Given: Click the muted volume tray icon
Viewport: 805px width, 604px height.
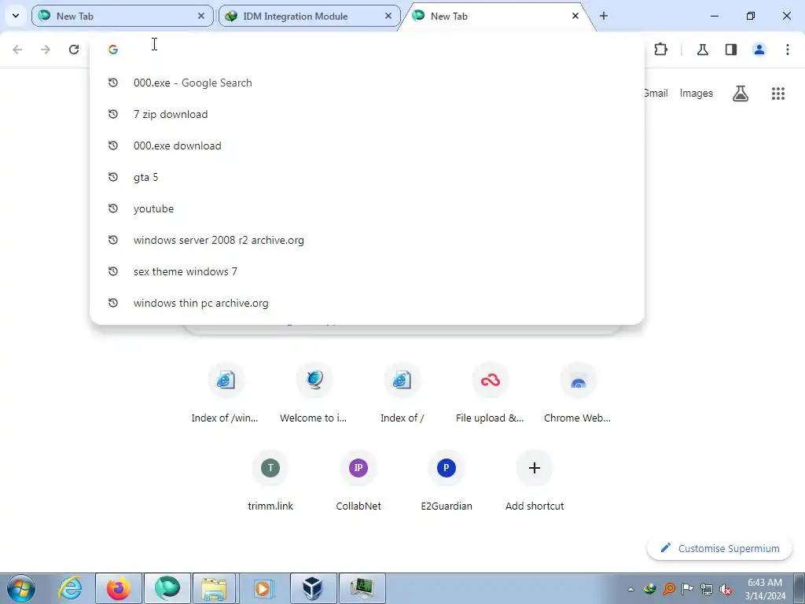Looking at the screenshot, I should tap(726, 589).
